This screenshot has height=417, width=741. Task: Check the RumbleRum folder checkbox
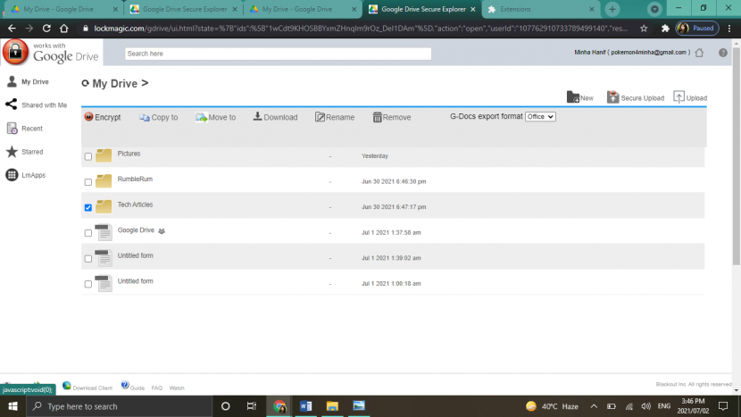click(87, 182)
